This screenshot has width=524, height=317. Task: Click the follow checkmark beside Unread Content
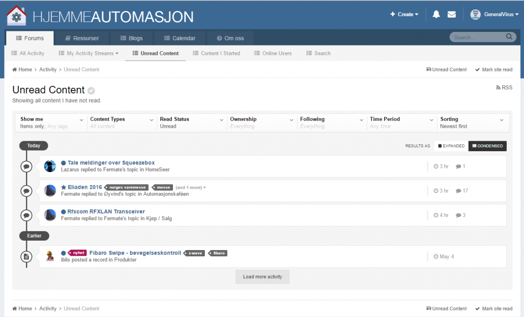click(x=91, y=90)
